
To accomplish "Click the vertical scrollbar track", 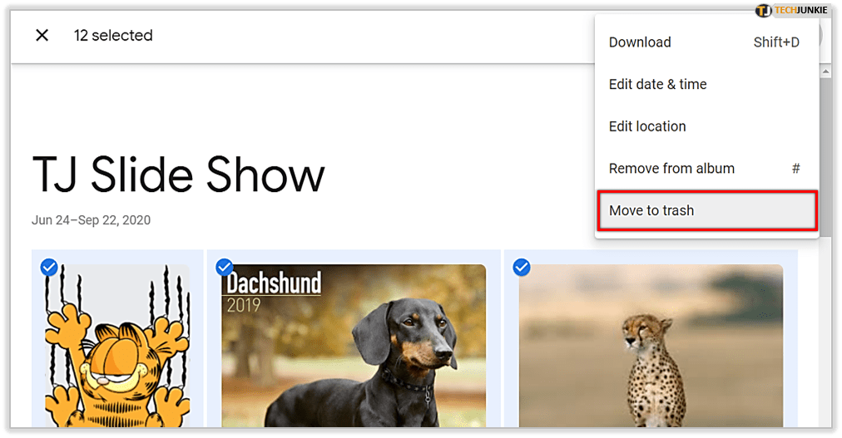I will (x=825, y=249).
